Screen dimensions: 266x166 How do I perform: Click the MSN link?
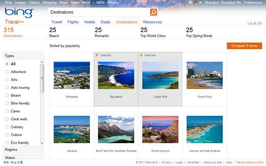tap(101, 2)
